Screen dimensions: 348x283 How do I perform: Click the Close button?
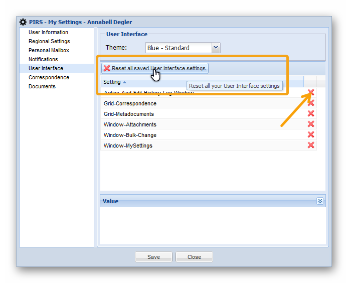(194, 257)
